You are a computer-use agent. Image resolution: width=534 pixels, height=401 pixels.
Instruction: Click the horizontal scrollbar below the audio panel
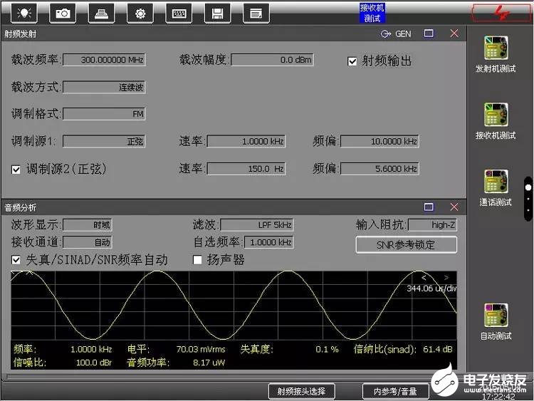(x=234, y=377)
